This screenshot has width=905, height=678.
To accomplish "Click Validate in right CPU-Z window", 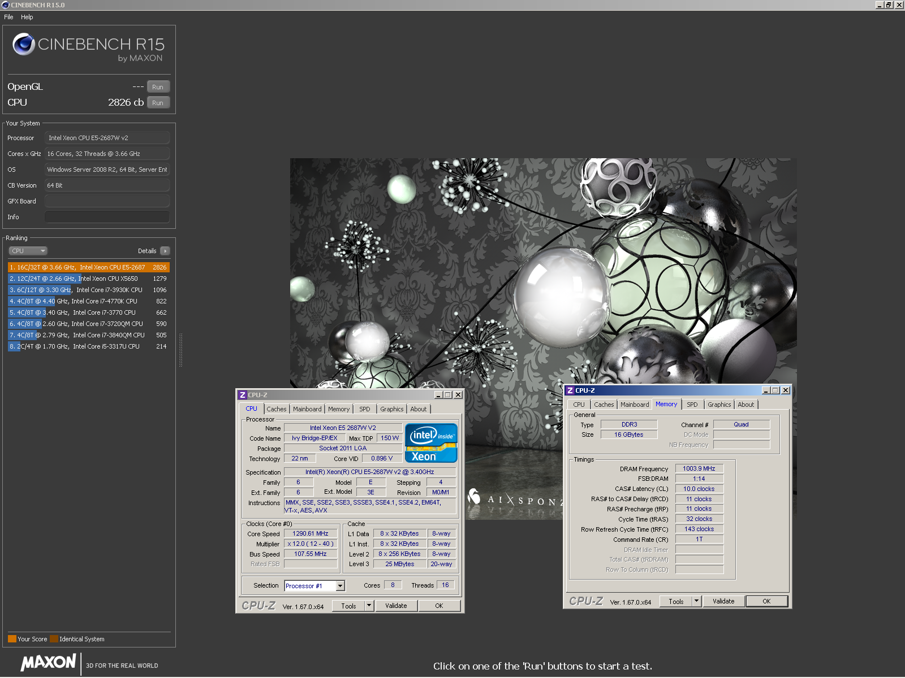I will [723, 602].
